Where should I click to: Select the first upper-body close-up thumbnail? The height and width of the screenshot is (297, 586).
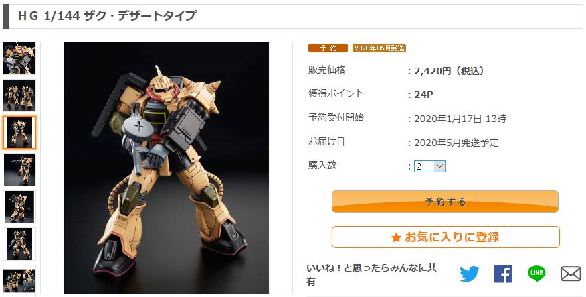pos(19,58)
